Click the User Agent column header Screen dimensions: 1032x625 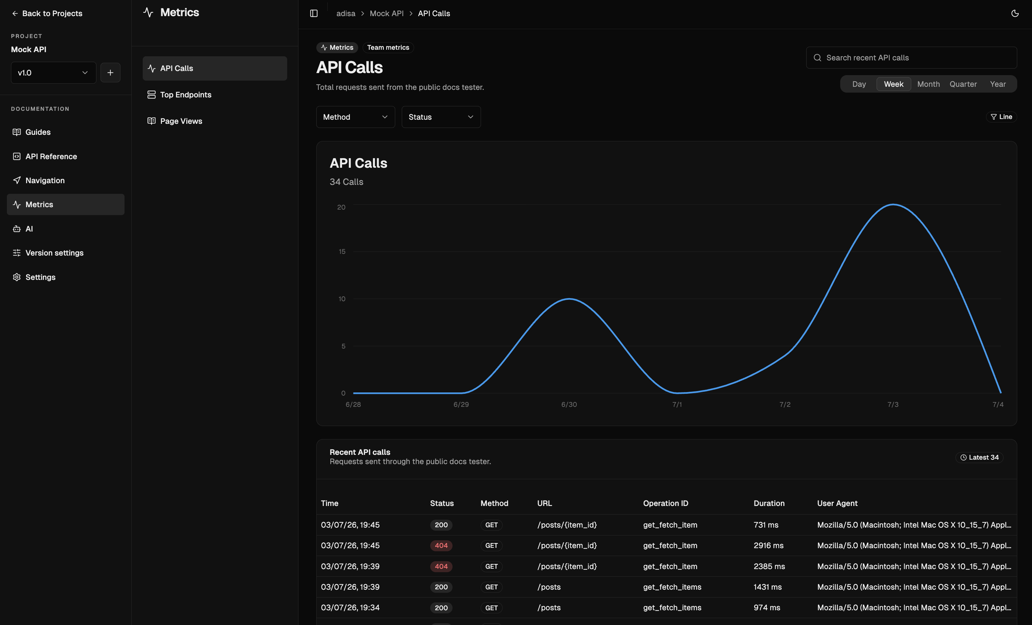click(837, 503)
